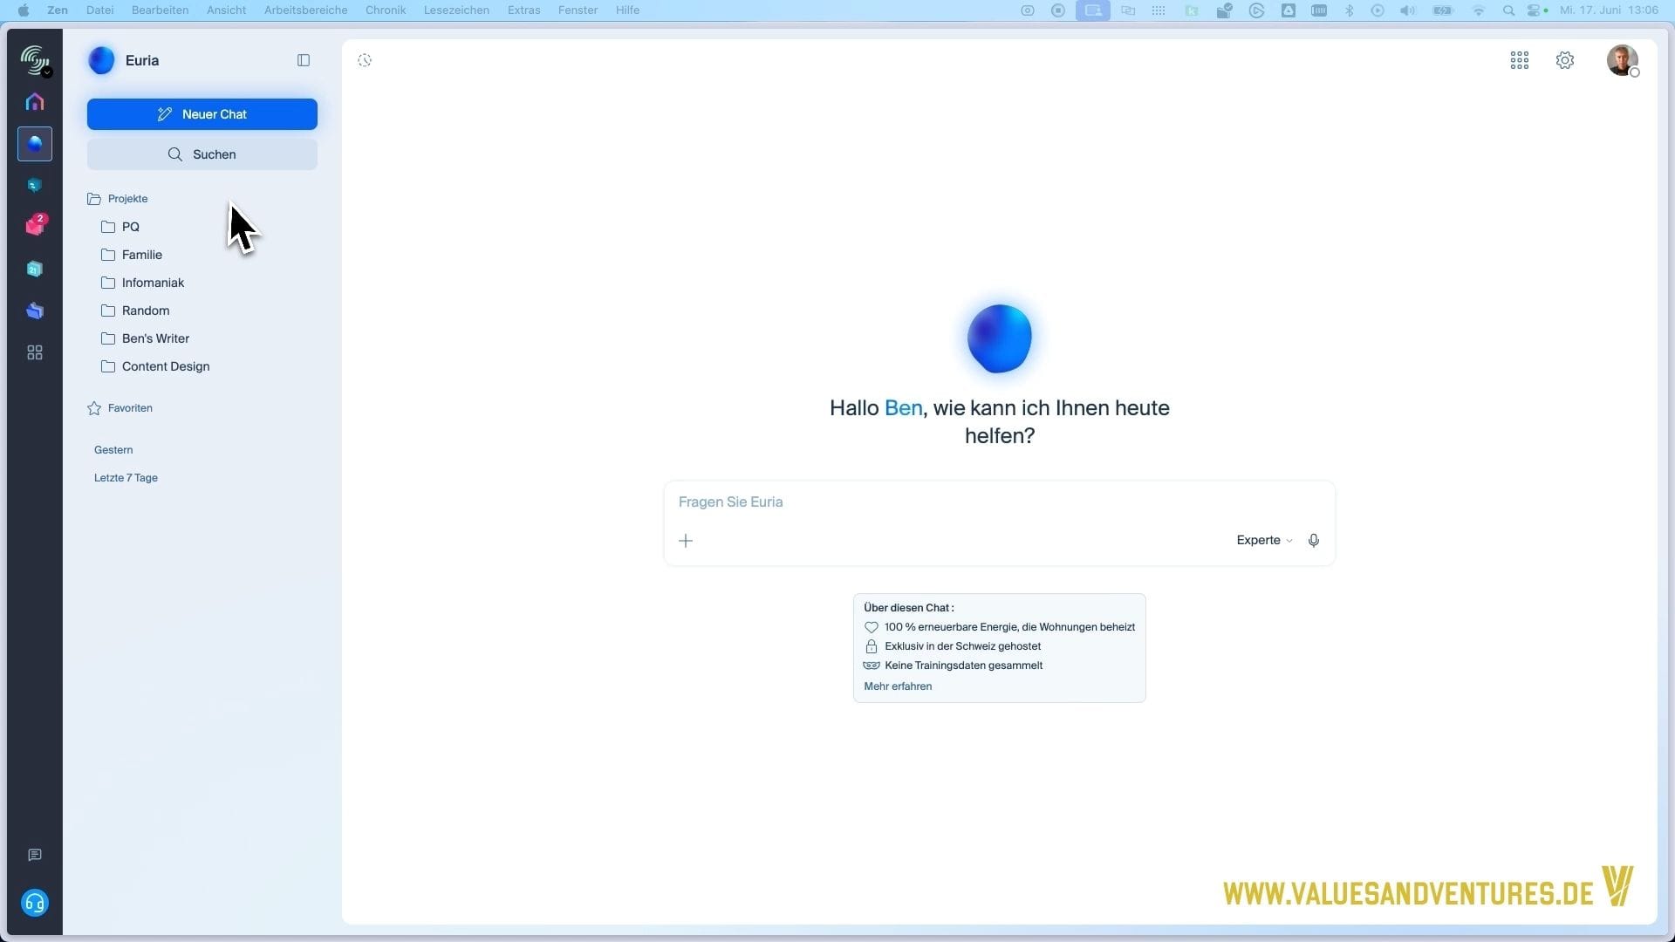Click the Fragen Sie Euria input field
The width and height of the screenshot is (1675, 942).
[x=999, y=502]
